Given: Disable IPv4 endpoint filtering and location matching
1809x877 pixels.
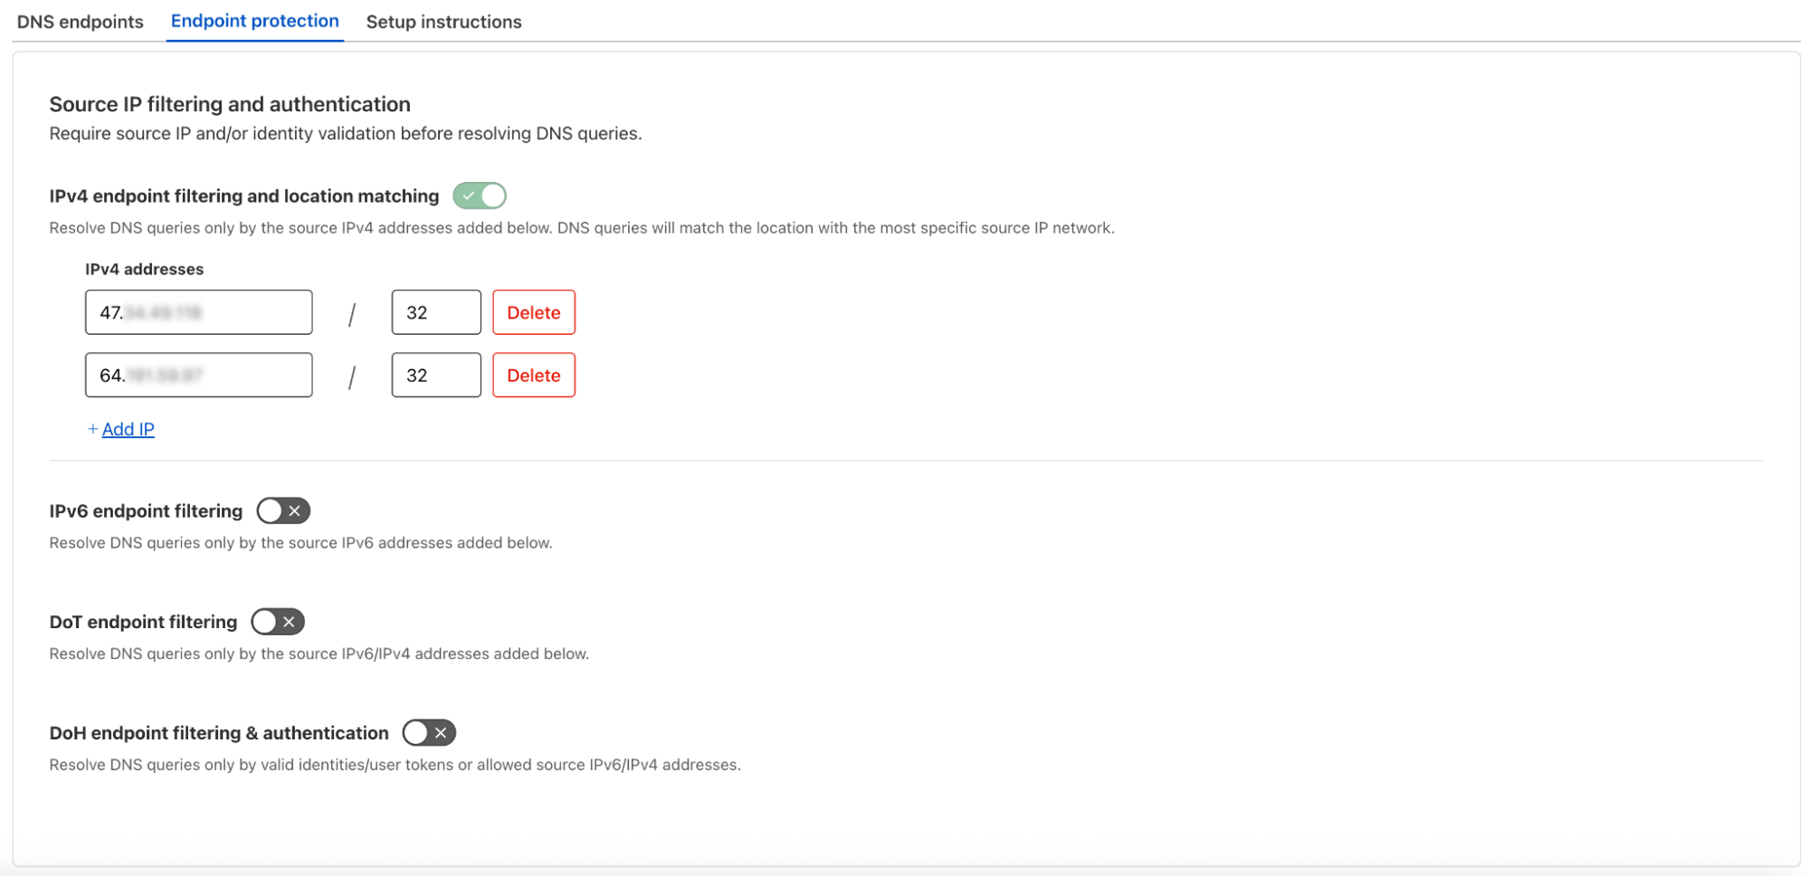Looking at the screenshot, I should [480, 195].
